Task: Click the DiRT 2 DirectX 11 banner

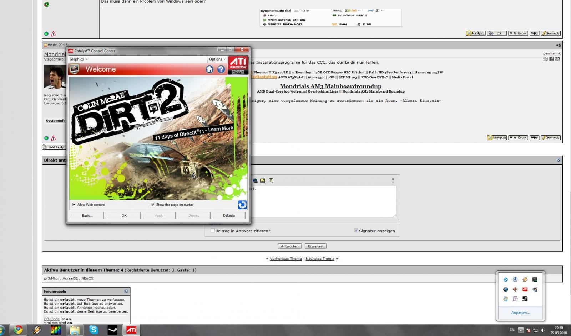Action: [158, 138]
